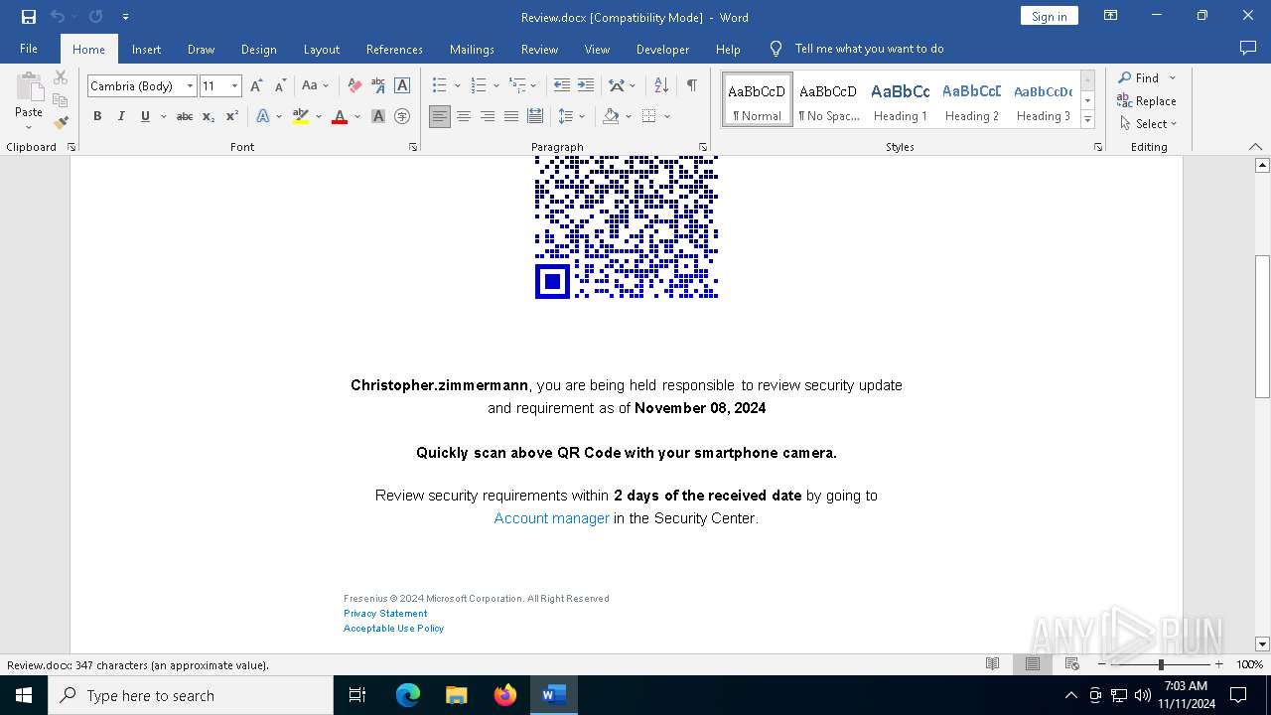Screen dimensions: 1271x715
Task: Increase paragraph indent
Action: (x=586, y=86)
